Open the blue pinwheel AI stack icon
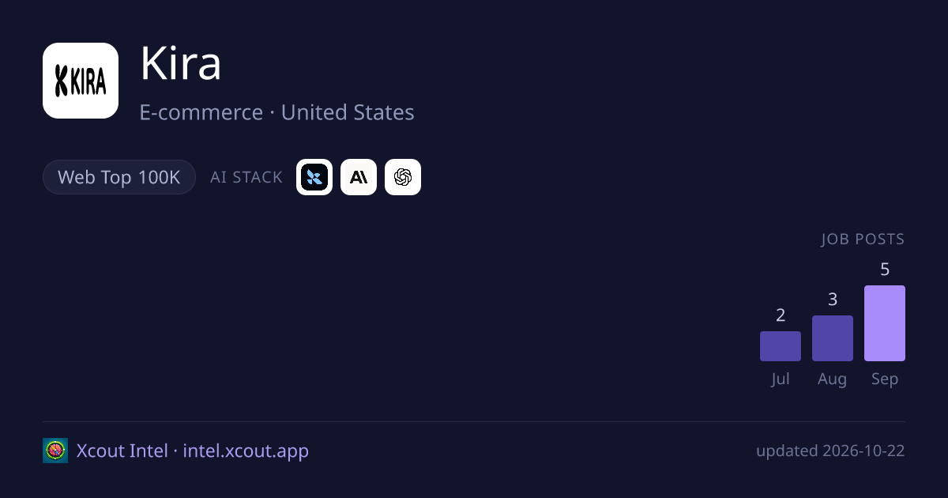948x498 pixels. point(314,177)
